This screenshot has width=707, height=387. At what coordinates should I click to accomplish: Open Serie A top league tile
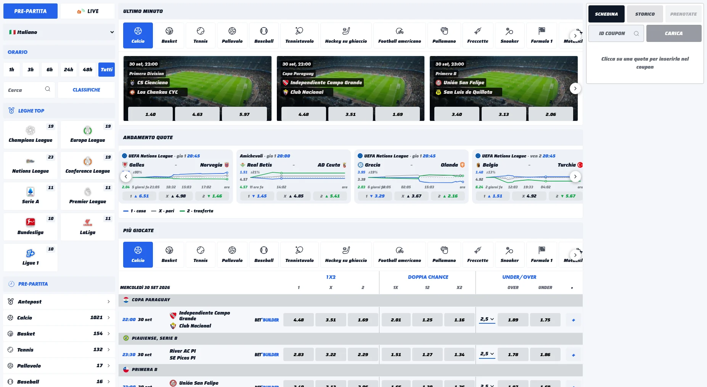(x=31, y=196)
